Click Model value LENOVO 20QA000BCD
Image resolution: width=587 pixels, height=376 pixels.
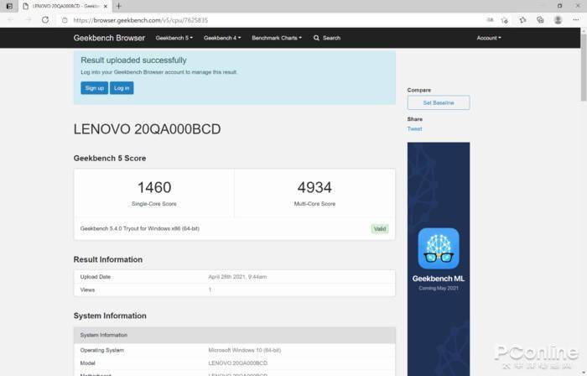pyautogui.click(x=237, y=363)
